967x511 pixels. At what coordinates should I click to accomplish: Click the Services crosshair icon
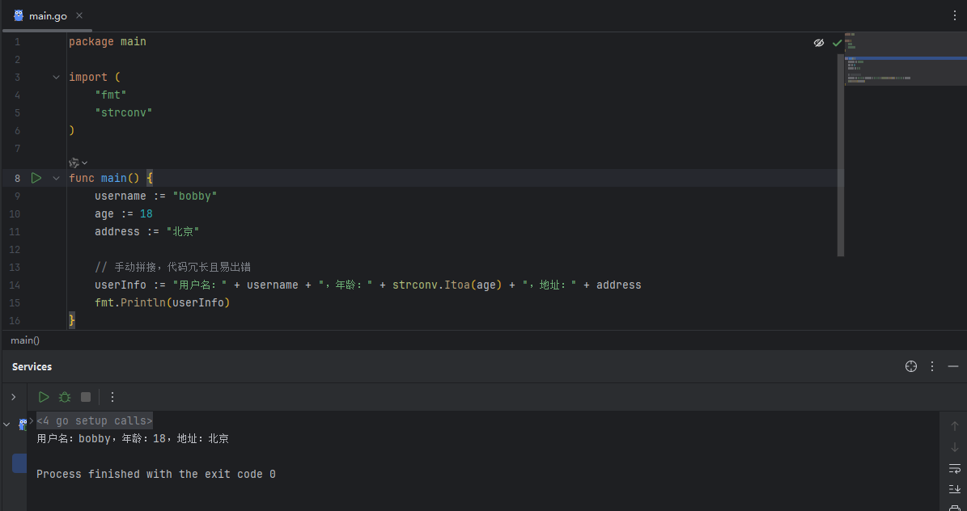click(911, 366)
